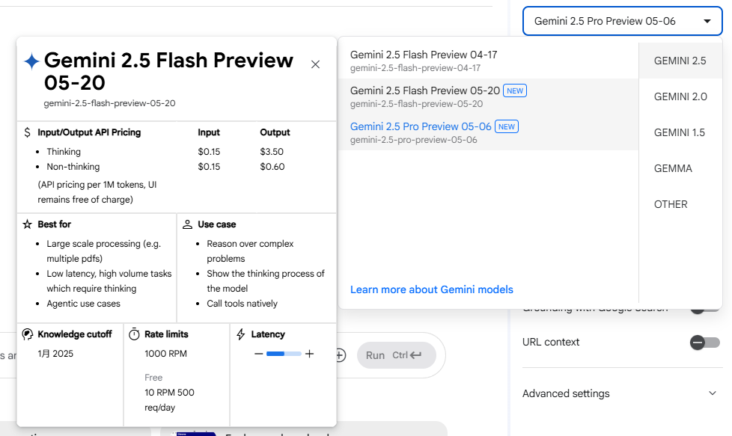Select Gemini 2.5 Pro Preview 05-06 option
This screenshot has width=732, height=436.
point(421,132)
